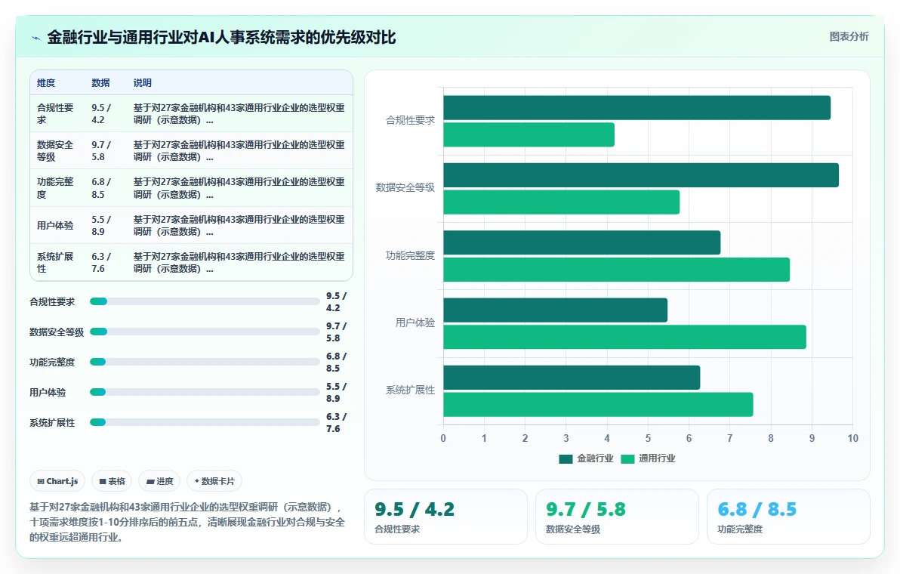900x574 pixels.
Task: Toggle the 金融行业 legend swatch
Action: click(x=566, y=458)
